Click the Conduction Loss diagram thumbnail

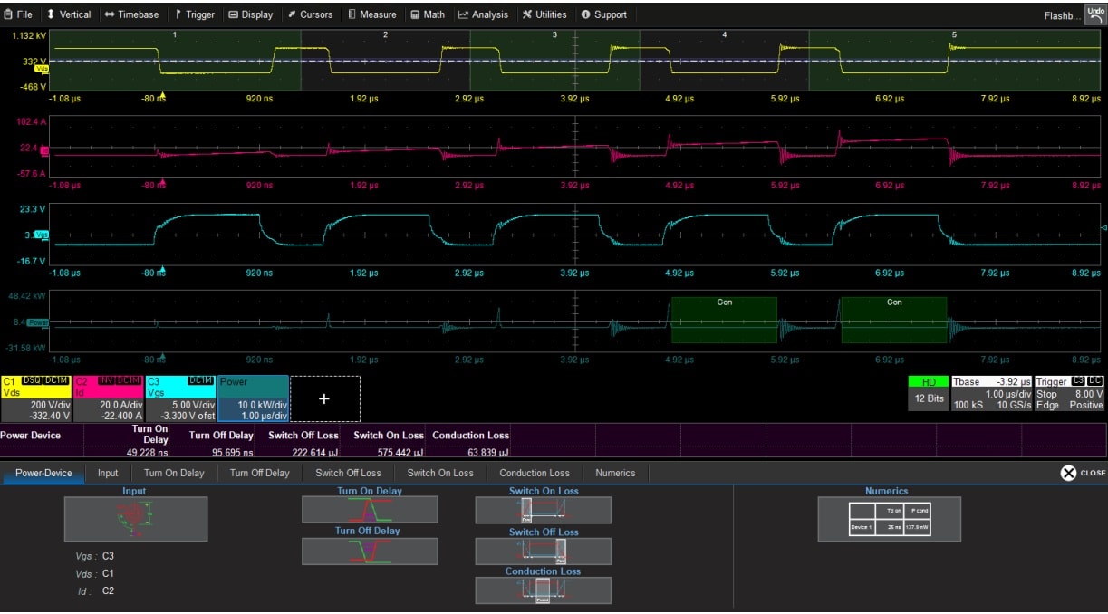tap(544, 590)
